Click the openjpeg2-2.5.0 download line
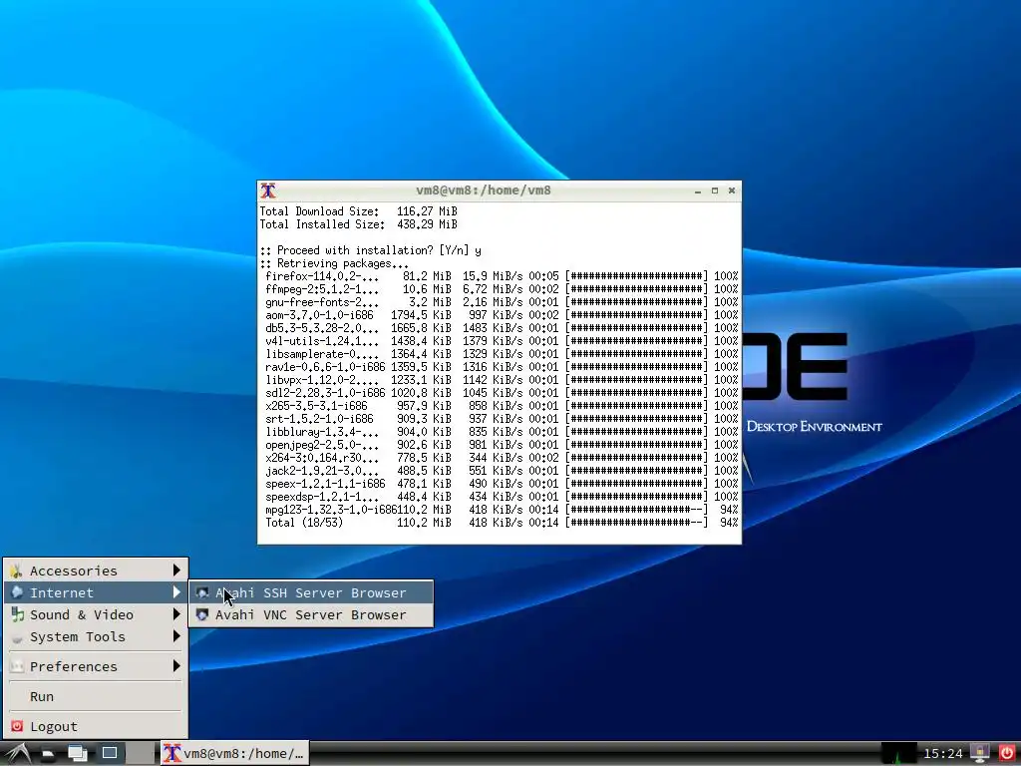The height and width of the screenshot is (766, 1021). point(499,445)
